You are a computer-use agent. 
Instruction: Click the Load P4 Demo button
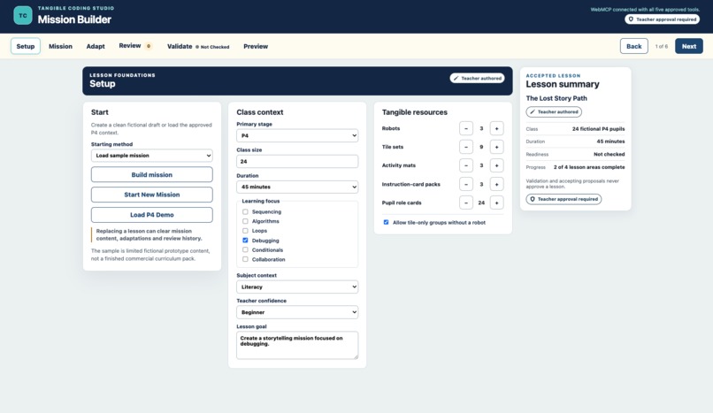click(x=152, y=214)
